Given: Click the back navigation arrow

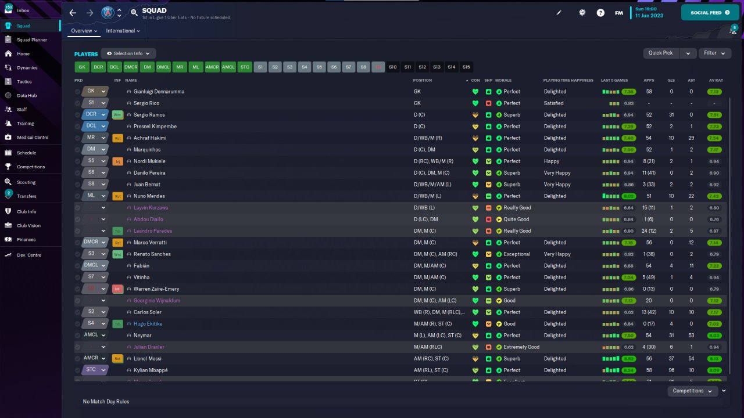Looking at the screenshot, I should pos(73,13).
